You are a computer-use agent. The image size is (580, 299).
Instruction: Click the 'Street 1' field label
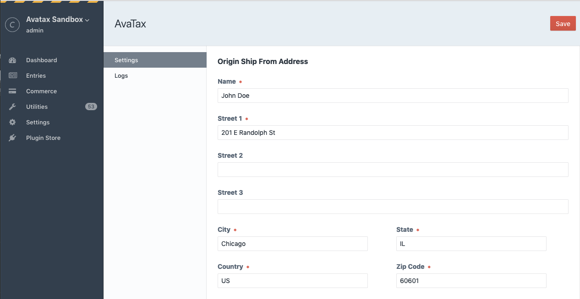point(230,118)
